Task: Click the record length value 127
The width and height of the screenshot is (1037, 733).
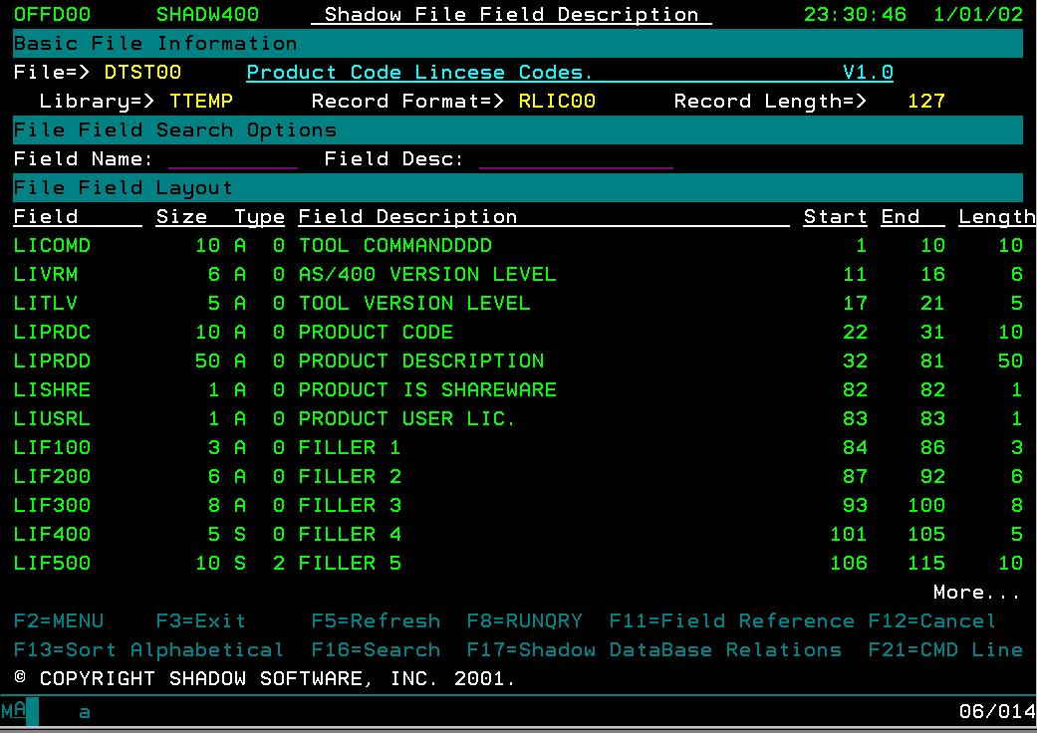Action: [925, 102]
